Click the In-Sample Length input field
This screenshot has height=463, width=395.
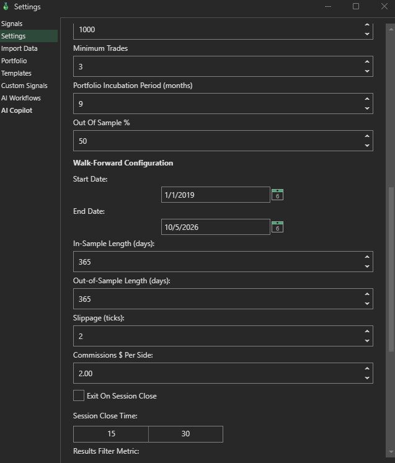pos(223,262)
